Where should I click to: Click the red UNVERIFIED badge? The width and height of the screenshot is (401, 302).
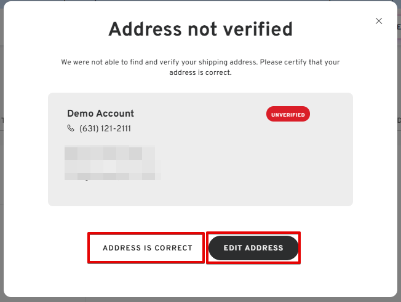point(288,114)
